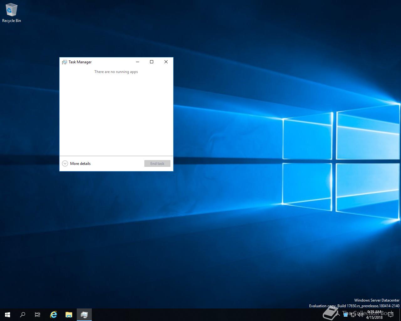Open Task View on the taskbar
The height and width of the screenshot is (321, 401).
(x=38, y=315)
